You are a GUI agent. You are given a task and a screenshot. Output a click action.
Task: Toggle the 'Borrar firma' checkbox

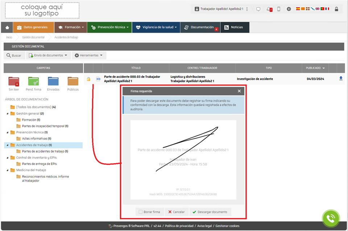(x=141, y=212)
